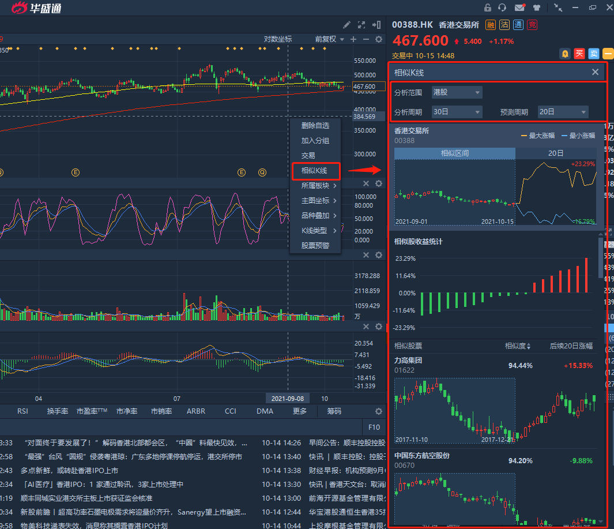Click the F10 button
The height and width of the screenshot is (529, 614).
click(374, 427)
